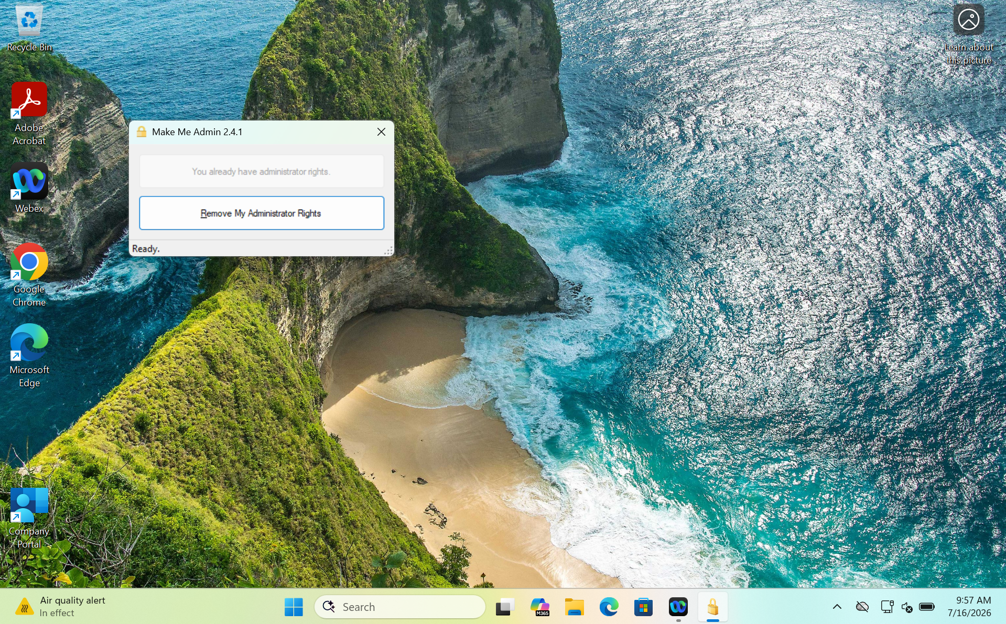Open File Explorer from the taskbar

574,607
